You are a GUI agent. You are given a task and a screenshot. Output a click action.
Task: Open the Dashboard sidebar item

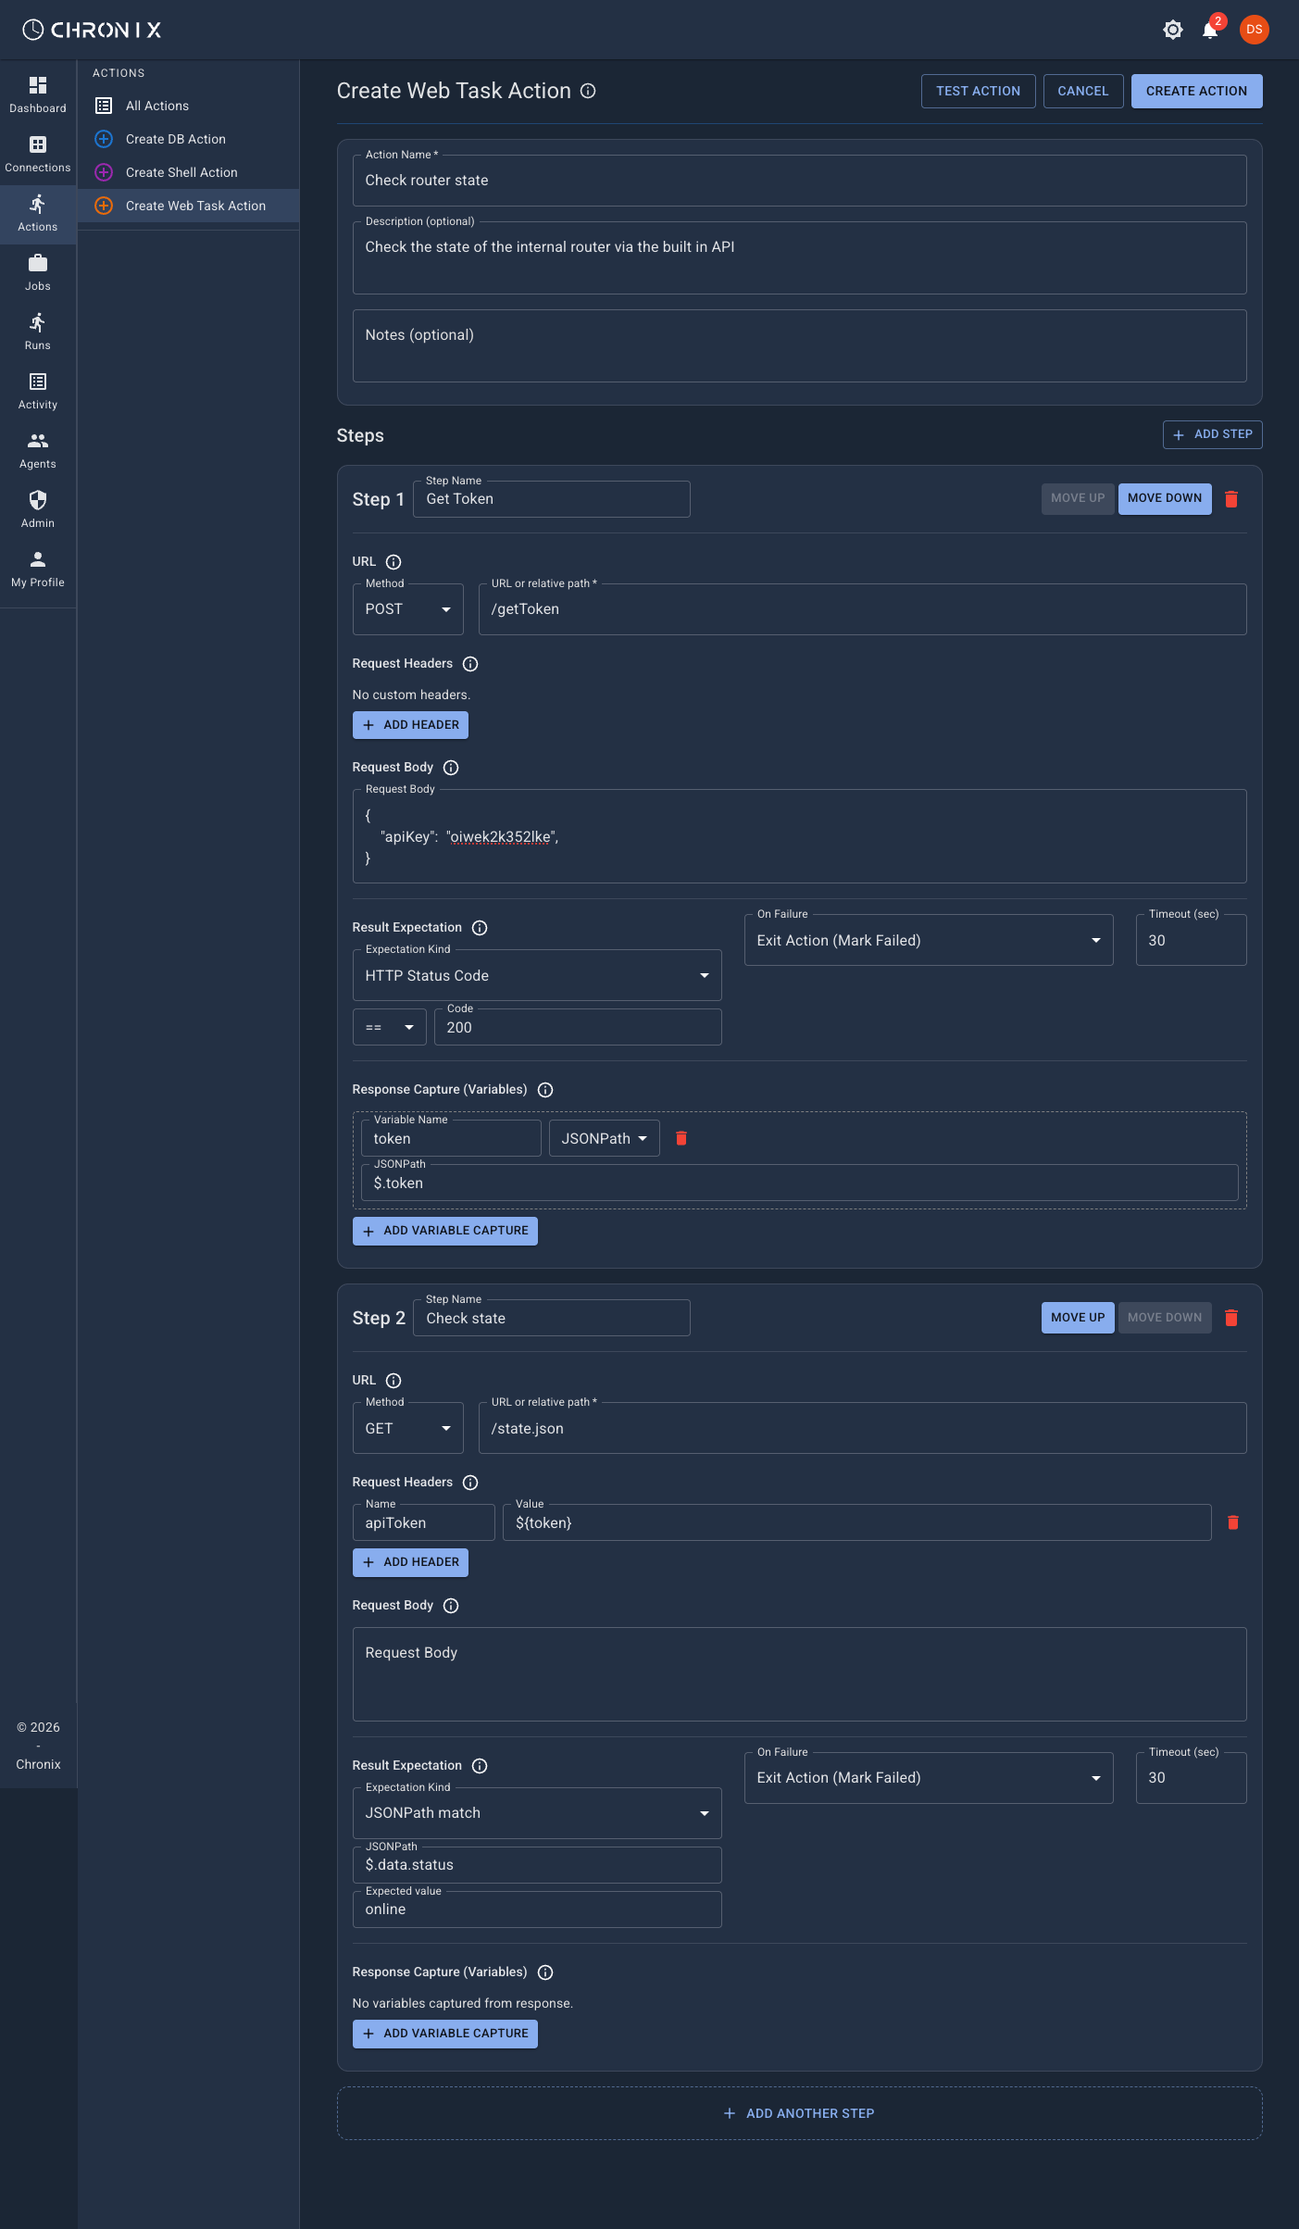38,95
